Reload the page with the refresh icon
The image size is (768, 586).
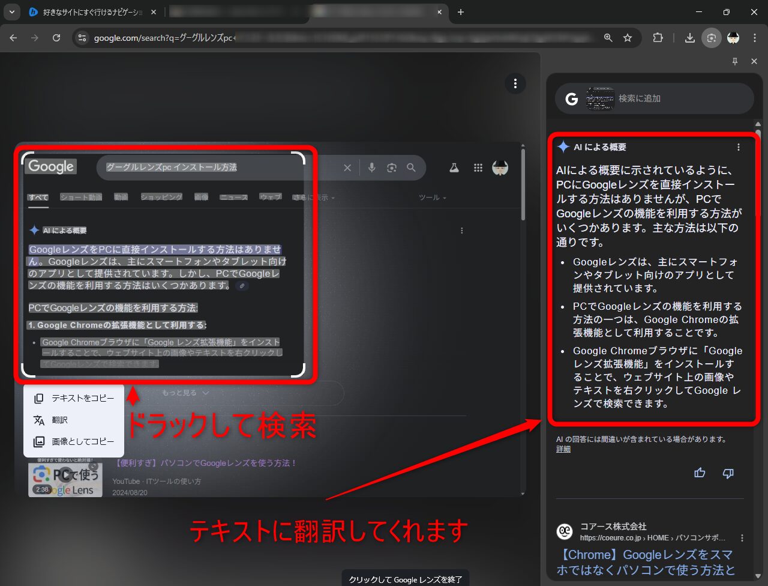click(x=56, y=38)
